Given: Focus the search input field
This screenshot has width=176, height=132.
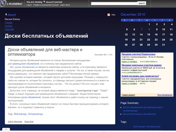Looking at the screenshot, I should coord(114,4).
